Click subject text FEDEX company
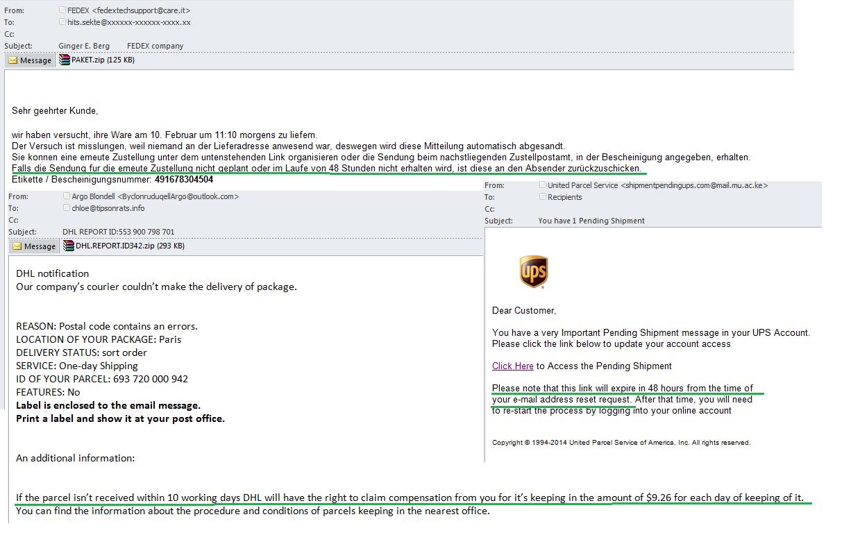 pos(155,46)
